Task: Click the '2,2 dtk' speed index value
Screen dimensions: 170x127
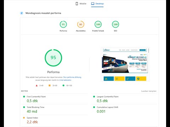Action: [x=32, y=122]
